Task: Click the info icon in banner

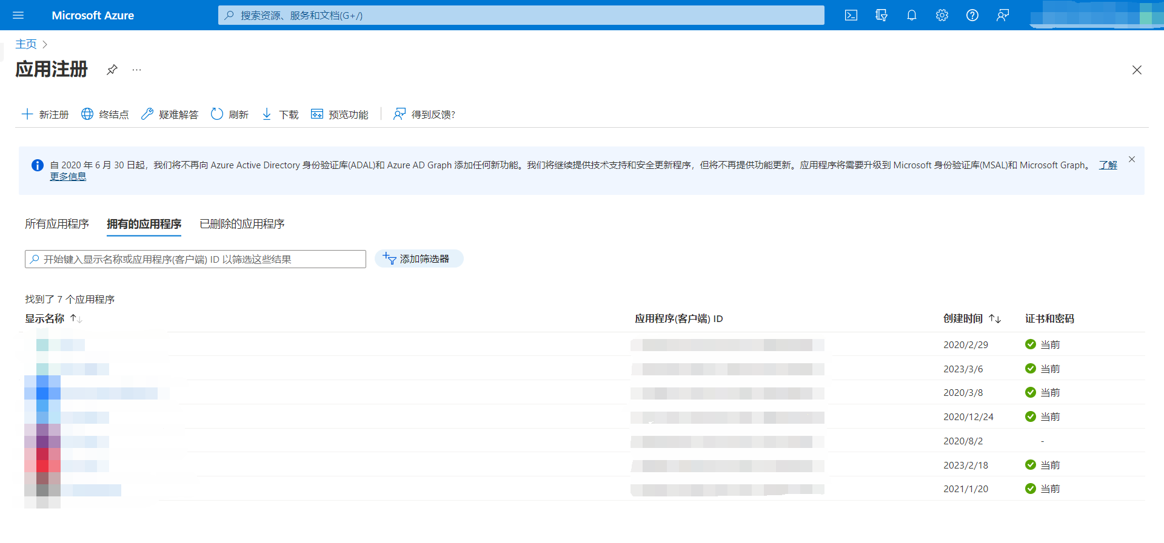Action: [38, 165]
